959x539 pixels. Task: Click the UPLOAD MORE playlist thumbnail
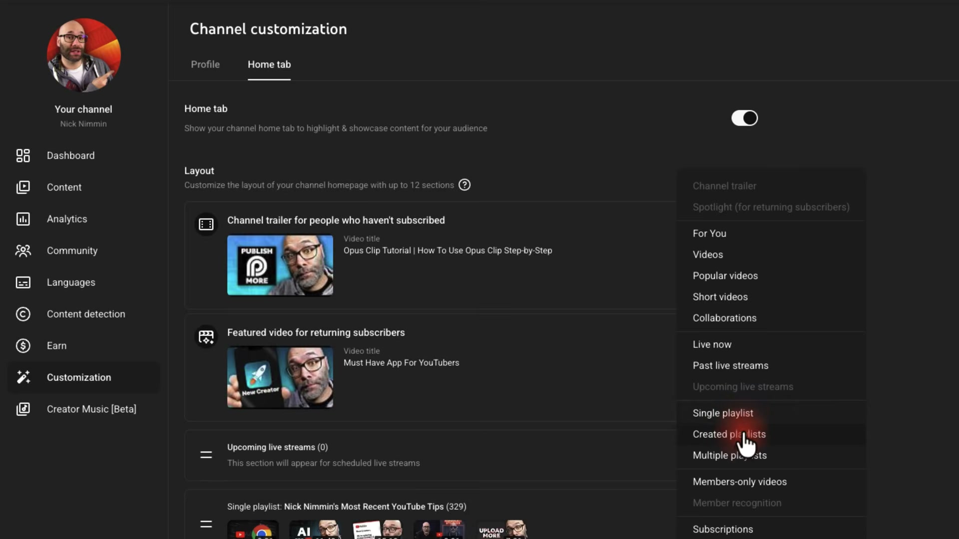pyautogui.click(x=501, y=530)
